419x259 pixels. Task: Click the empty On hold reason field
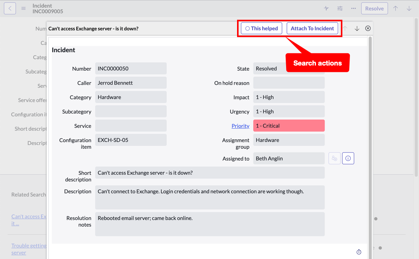[289, 83]
